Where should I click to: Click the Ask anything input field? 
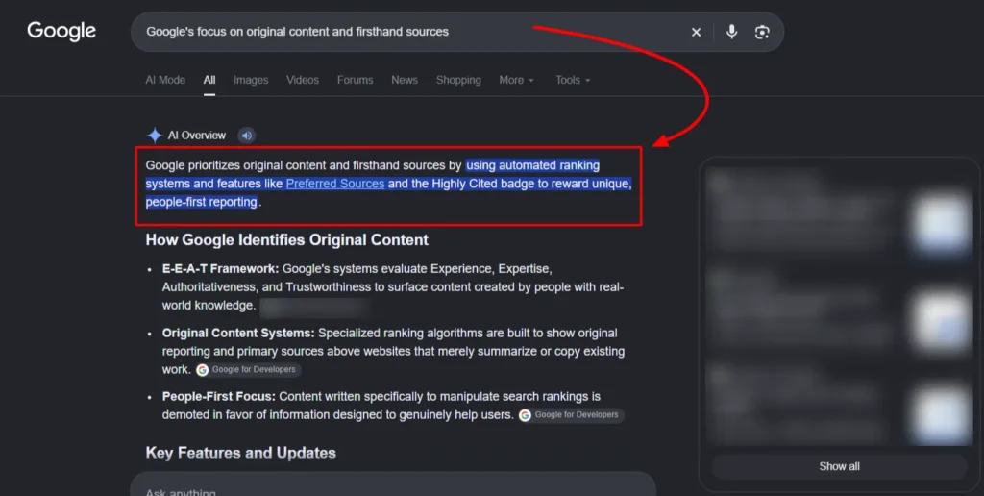click(393, 484)
